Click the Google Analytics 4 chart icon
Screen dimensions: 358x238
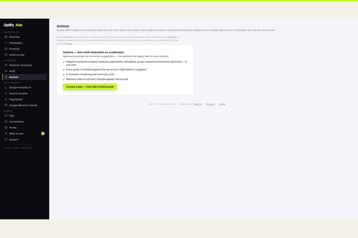pos(6,87)
